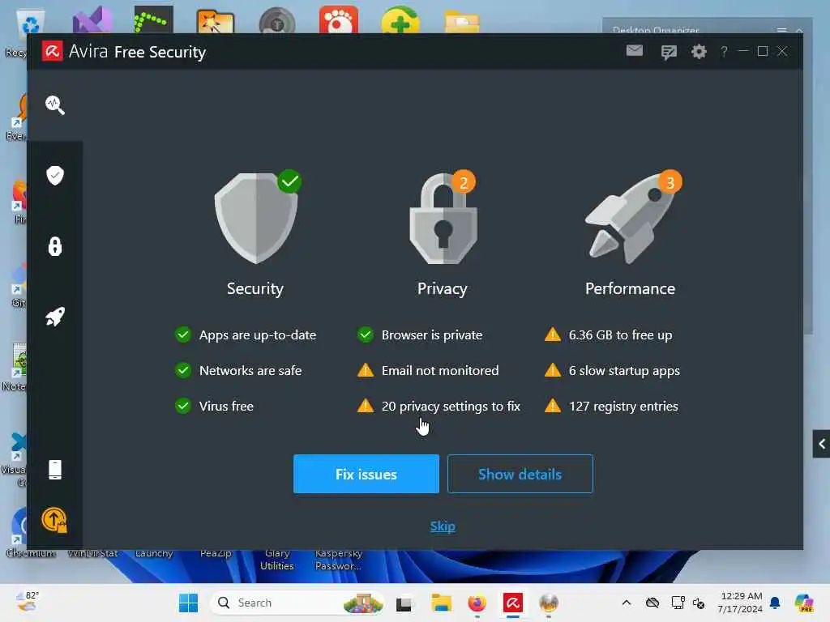Click 'Virus free' status
The width and height of the screenshot is (830, 622).
214,407
